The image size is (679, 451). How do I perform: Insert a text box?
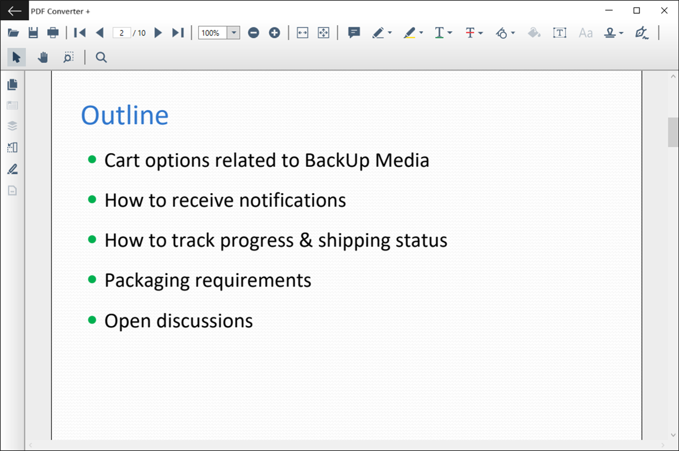pyautogui.click(x=560, y=33)
